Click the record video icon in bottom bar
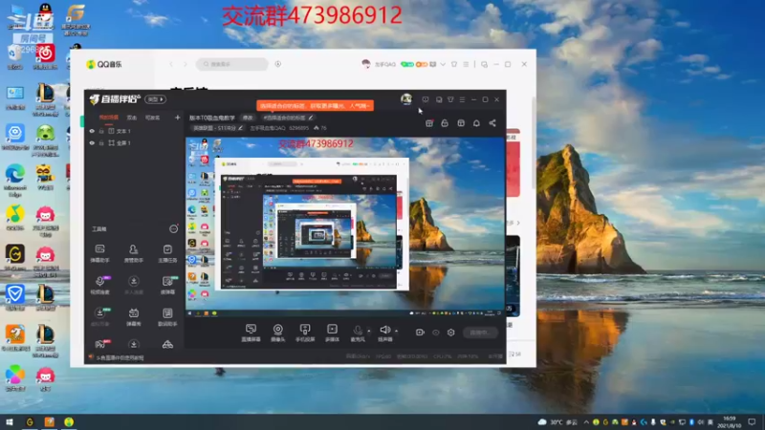This screenshot has height=430, width=765. [420, 333]
